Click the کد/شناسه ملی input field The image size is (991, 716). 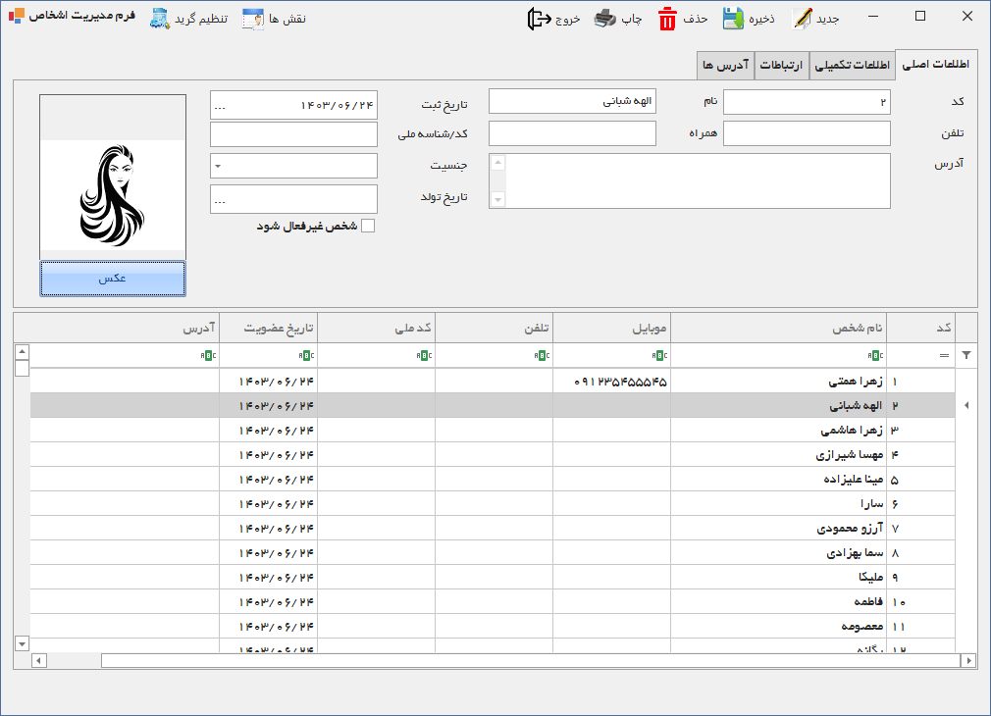pyautogui.click(x=294, y=134)
